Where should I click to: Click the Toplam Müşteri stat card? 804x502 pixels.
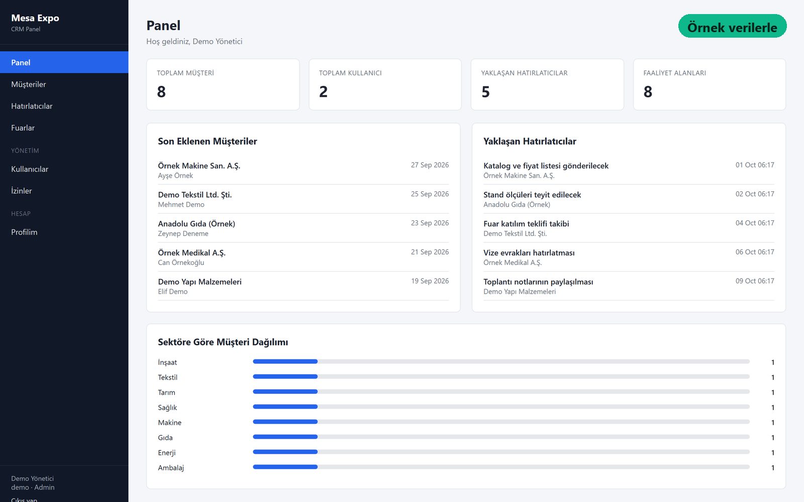click(223, 84)
